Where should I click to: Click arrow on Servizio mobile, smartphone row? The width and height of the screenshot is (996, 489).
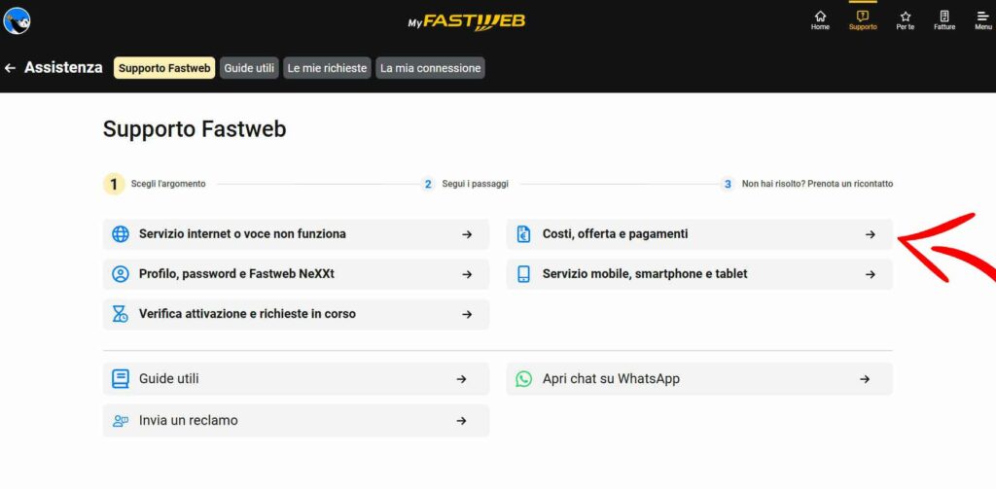click(x=871, y=274)
